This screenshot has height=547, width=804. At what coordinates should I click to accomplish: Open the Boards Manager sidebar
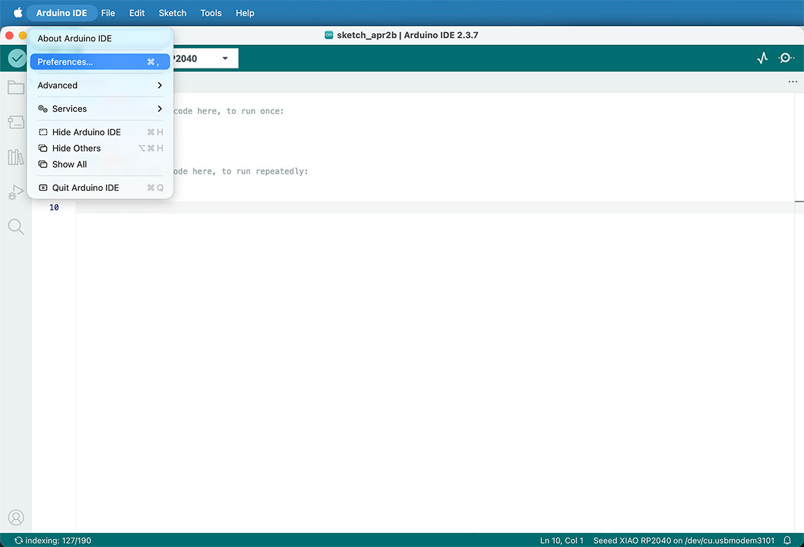tap(15, 123)
